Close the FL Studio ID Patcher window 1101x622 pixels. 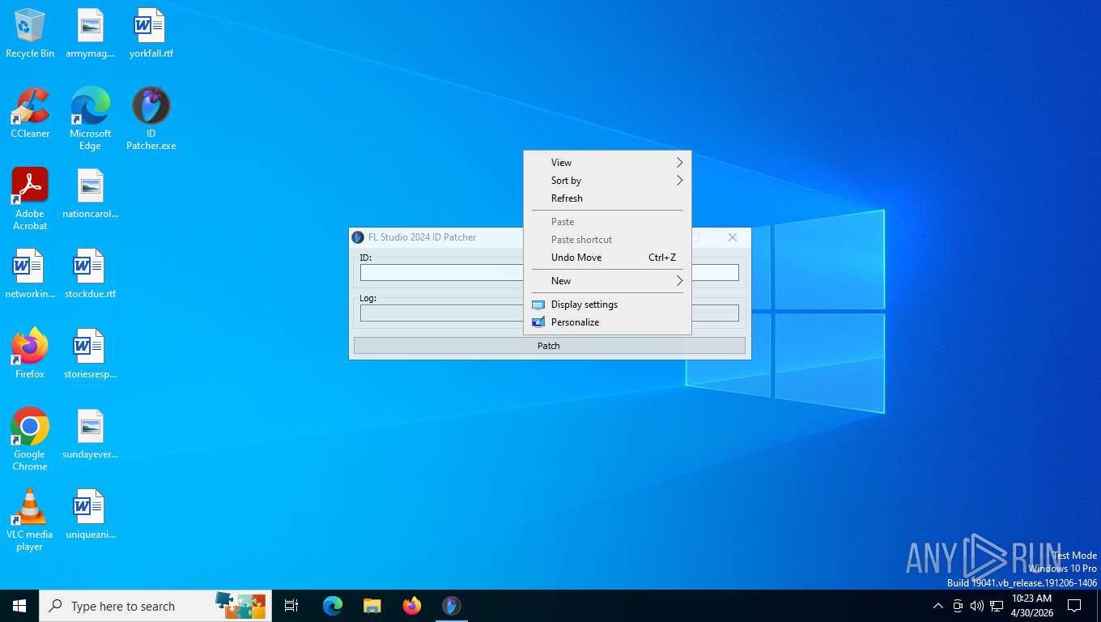pos(732,237)
